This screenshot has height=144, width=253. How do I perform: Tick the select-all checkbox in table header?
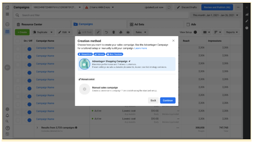tap(18, 41)
